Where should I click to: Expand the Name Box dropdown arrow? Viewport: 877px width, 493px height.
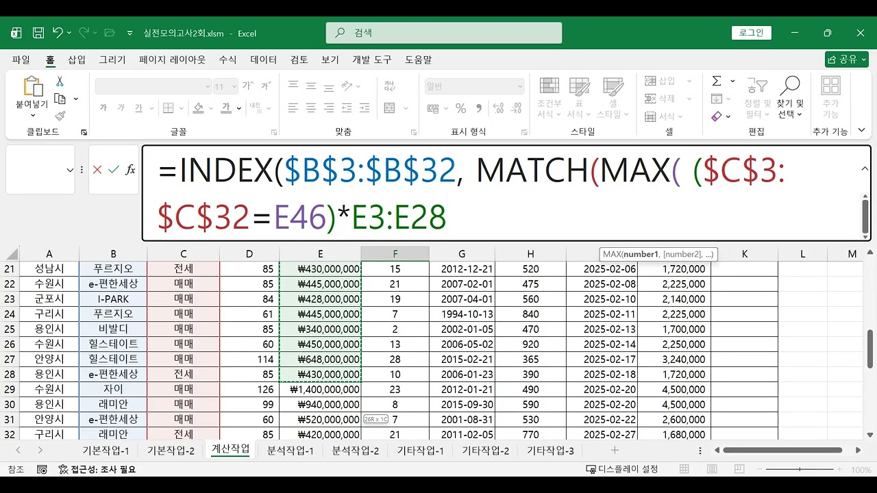(70, 170)
